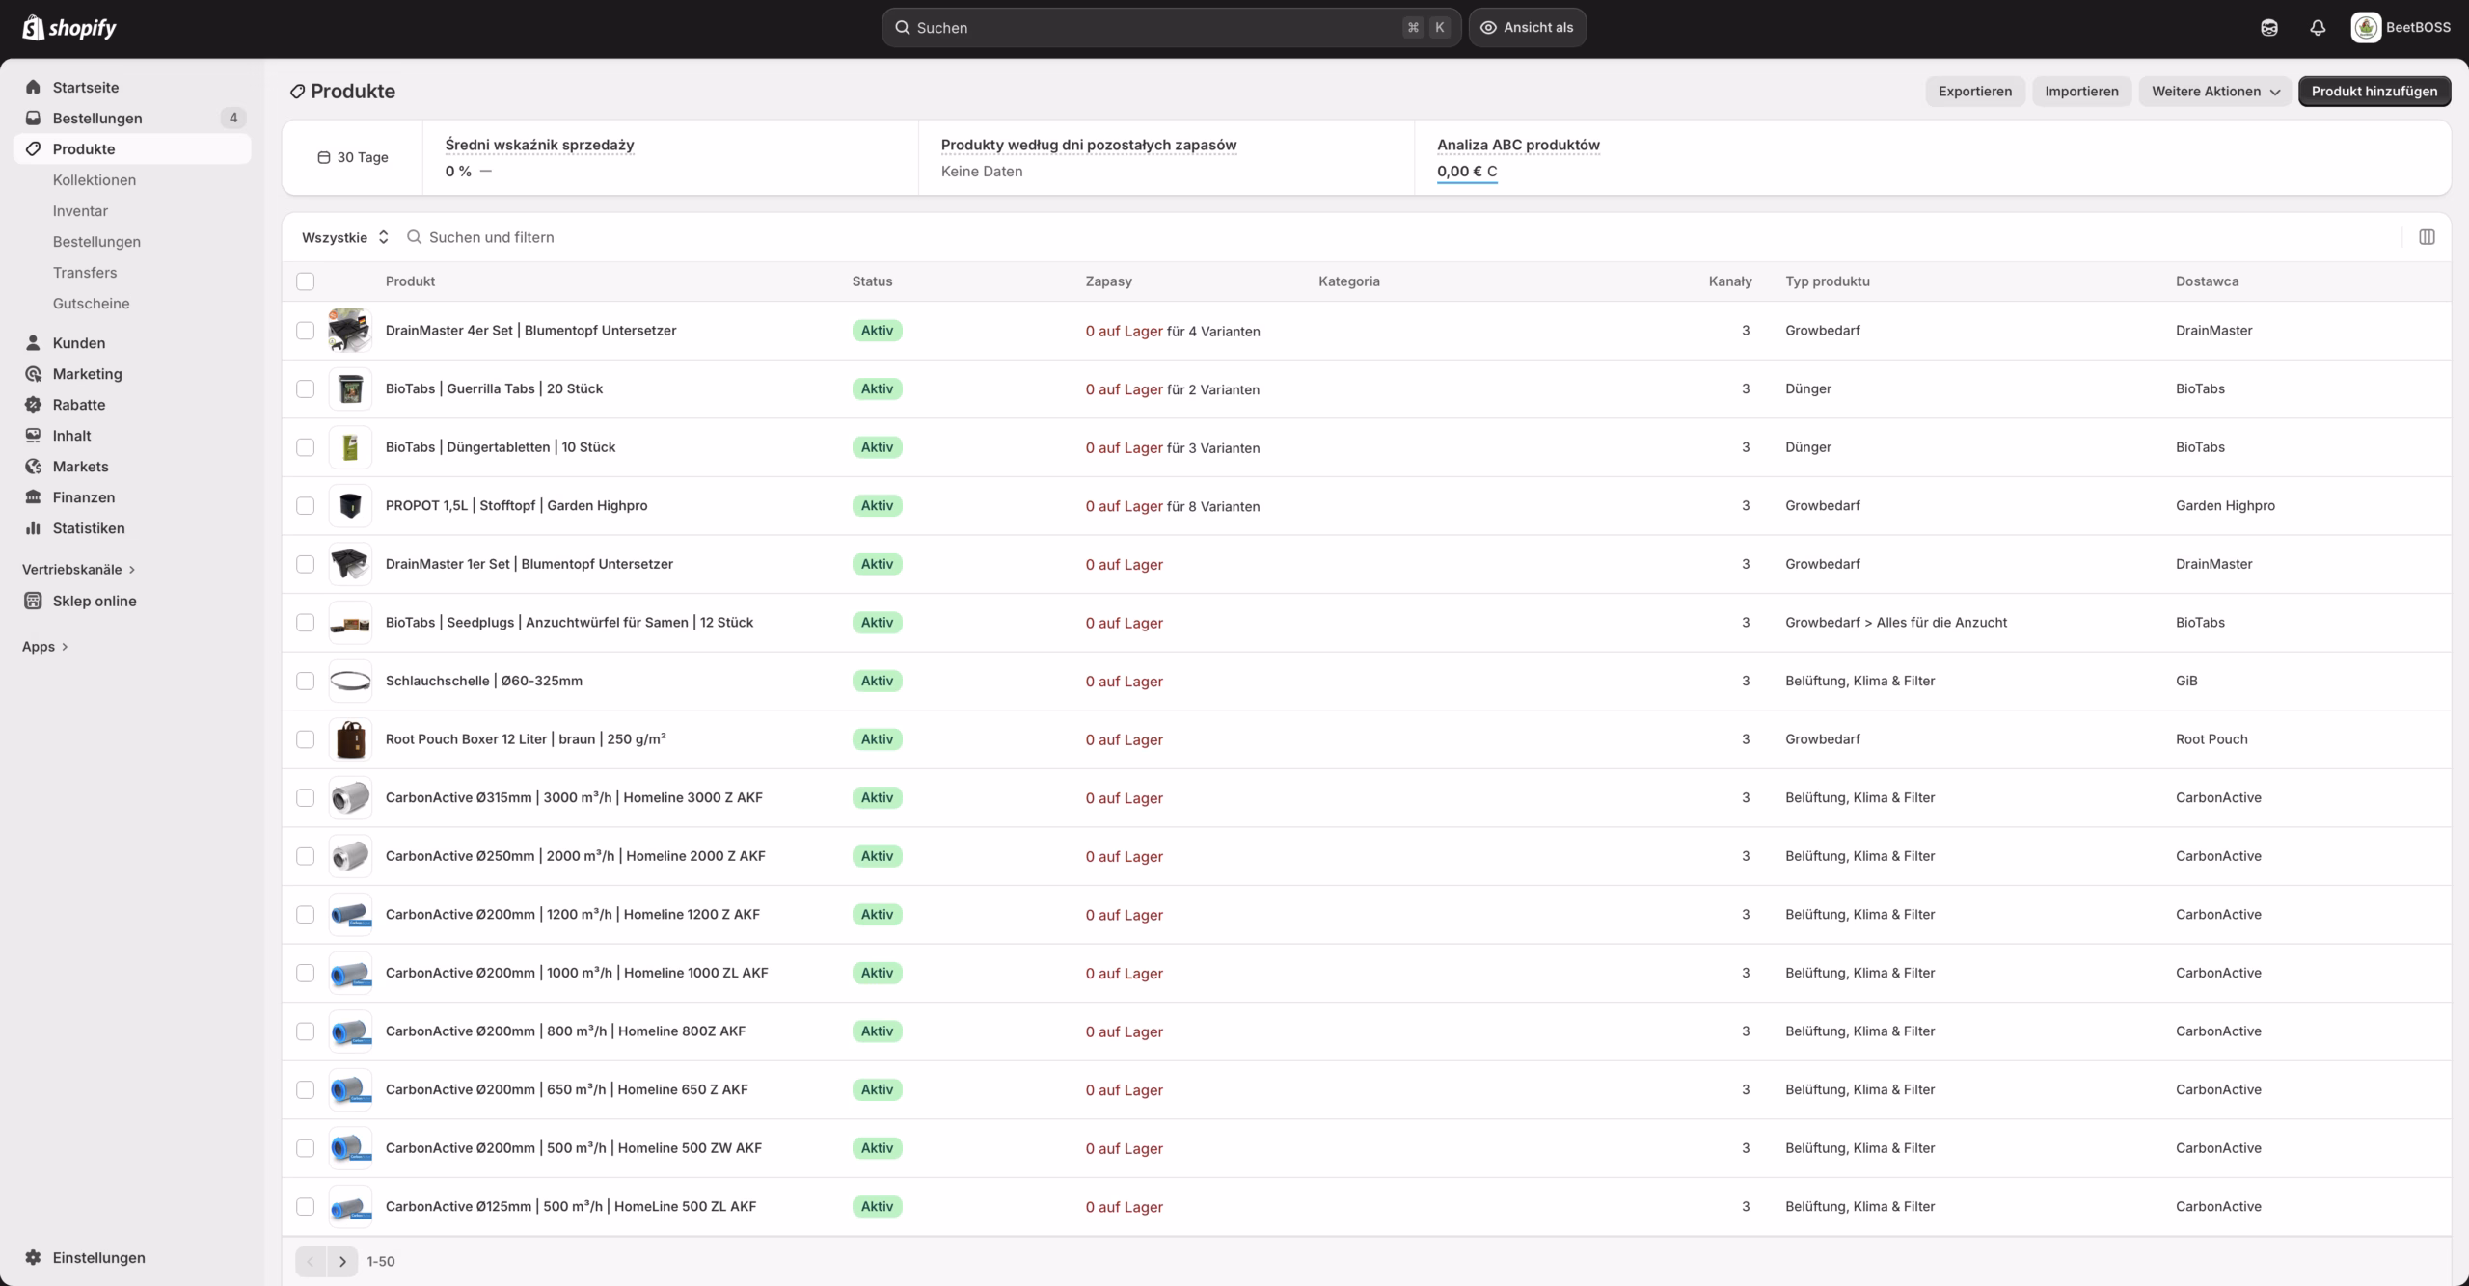Screen dimensions: 2469x1286
Task: Click the Einstellungen gear icon
Action: (x=33, y=1257)
